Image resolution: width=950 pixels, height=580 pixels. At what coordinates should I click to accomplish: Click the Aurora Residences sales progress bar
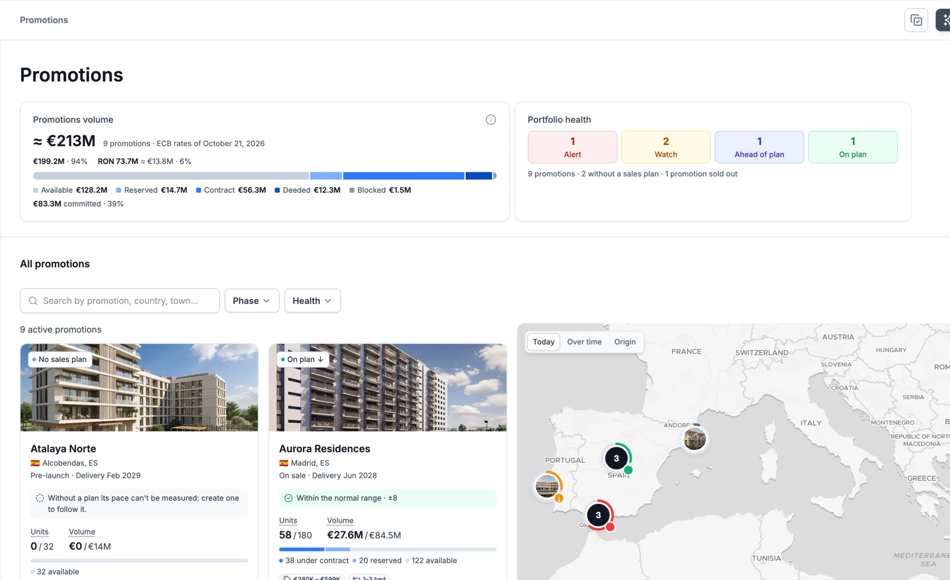(388, 550)
